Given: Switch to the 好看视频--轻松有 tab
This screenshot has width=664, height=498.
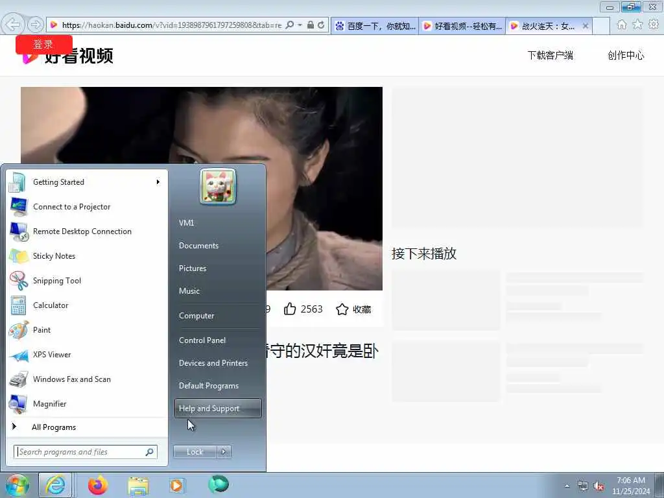Looking at the screenshot, I should pyautogui.click(x=462, y=26).
